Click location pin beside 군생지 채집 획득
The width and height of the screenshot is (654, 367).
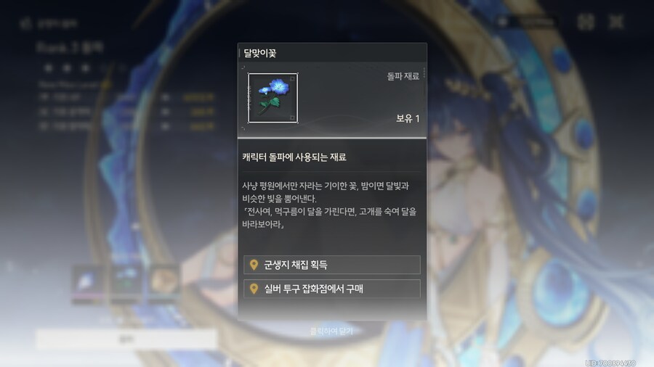(x=254, y=265)
